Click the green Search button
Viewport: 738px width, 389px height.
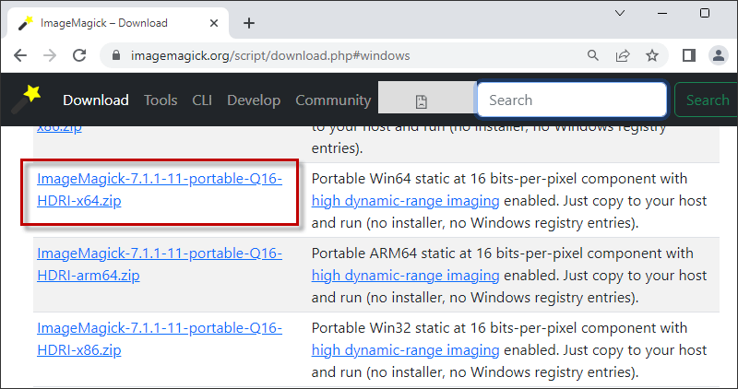pyautogui.click(x=707, y=100)
